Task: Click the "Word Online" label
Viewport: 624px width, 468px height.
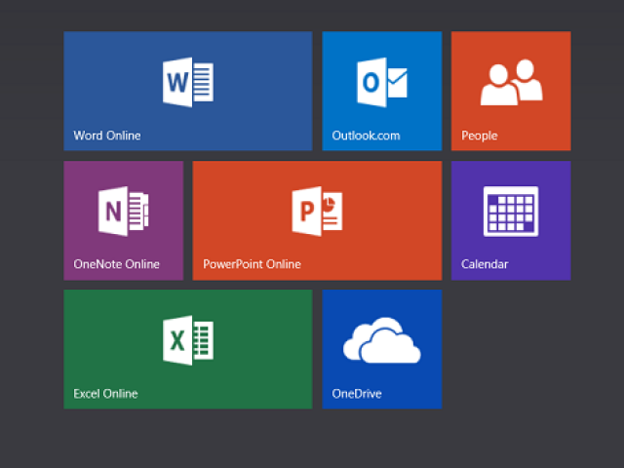Action: (107, 136)
